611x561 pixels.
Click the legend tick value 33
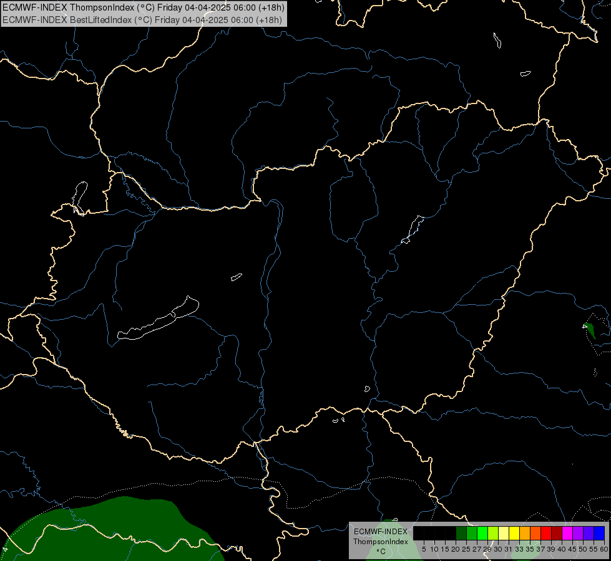pos(519,549)
